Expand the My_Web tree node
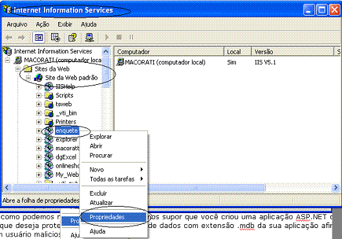Viewport: 342px width, 239px height. pyautogui.click(x=39, y=174)
